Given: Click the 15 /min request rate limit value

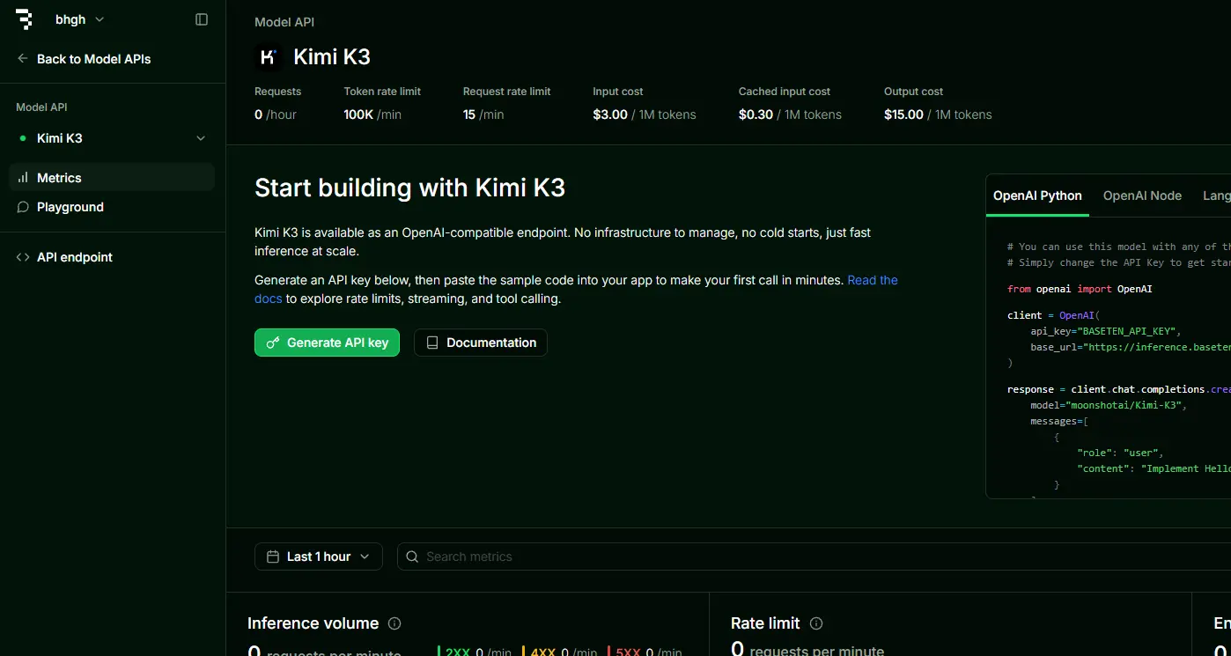Looking at the screenshot, I should click(x=483, y=114).
